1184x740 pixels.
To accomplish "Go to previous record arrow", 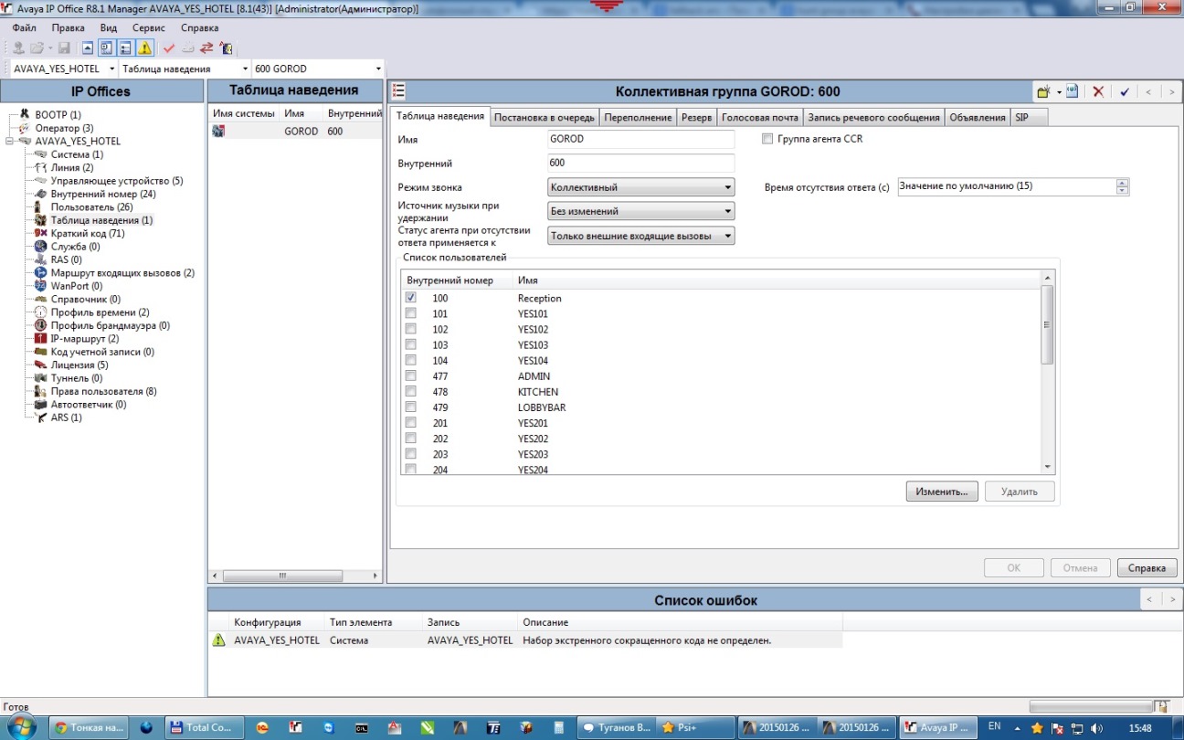I will (1148, 92).
